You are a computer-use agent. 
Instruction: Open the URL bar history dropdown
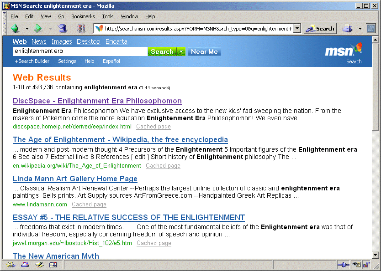tap(297, 28)
